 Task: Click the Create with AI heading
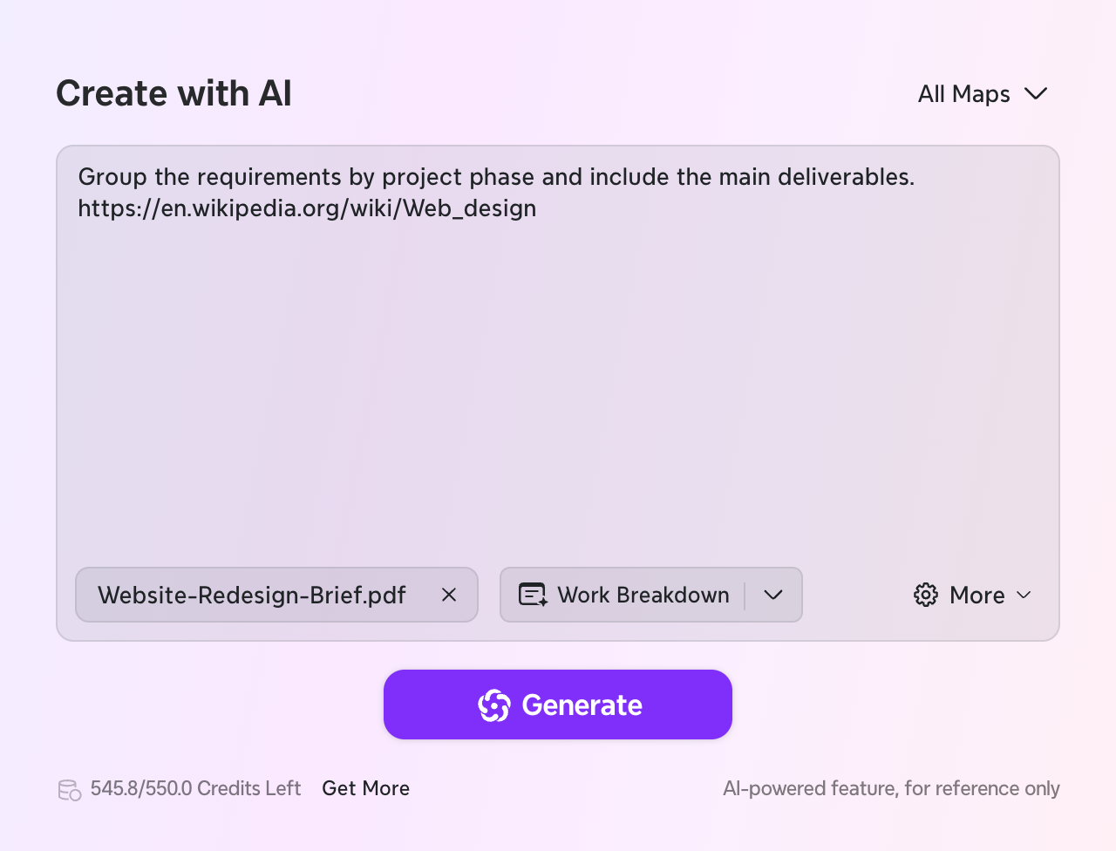click(x=174, y=93)
